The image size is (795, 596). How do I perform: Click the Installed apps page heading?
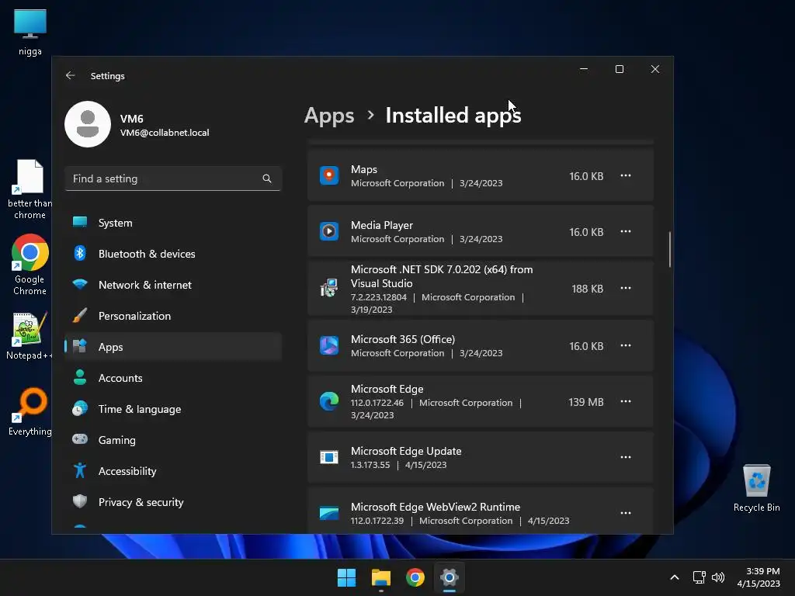(453, 116)
